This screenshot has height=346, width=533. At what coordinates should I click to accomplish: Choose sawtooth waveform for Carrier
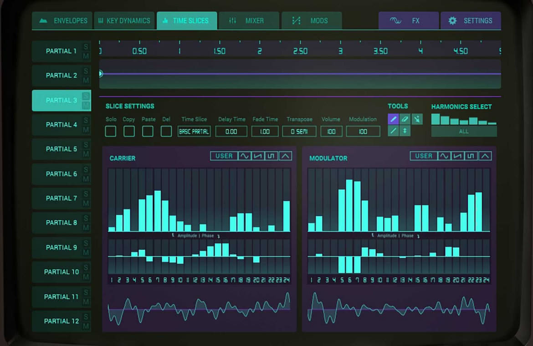(258, 156)
